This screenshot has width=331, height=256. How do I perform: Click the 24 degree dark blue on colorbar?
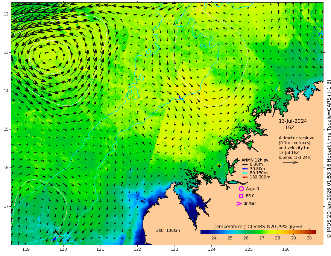pos(214,232)
